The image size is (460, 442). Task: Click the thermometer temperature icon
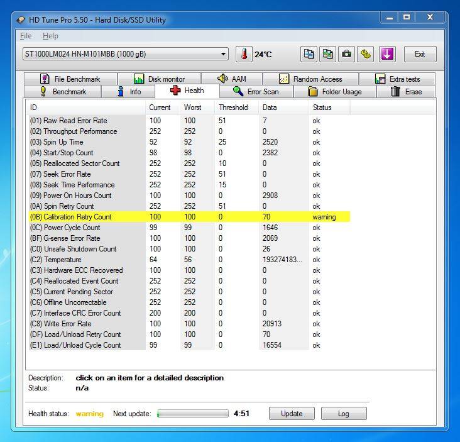244,54
